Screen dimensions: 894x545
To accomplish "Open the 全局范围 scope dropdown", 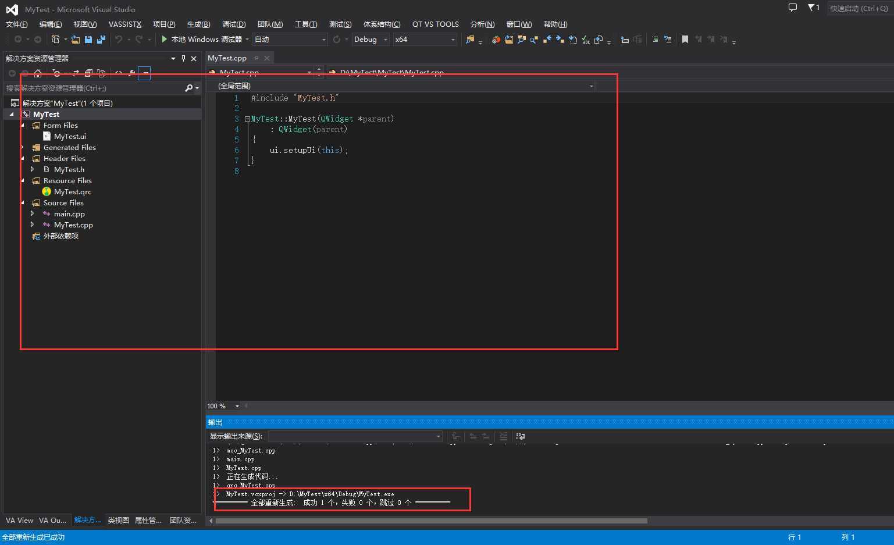I will click(x=591, y=86).
